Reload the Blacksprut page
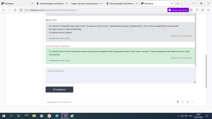 [15, 10]
